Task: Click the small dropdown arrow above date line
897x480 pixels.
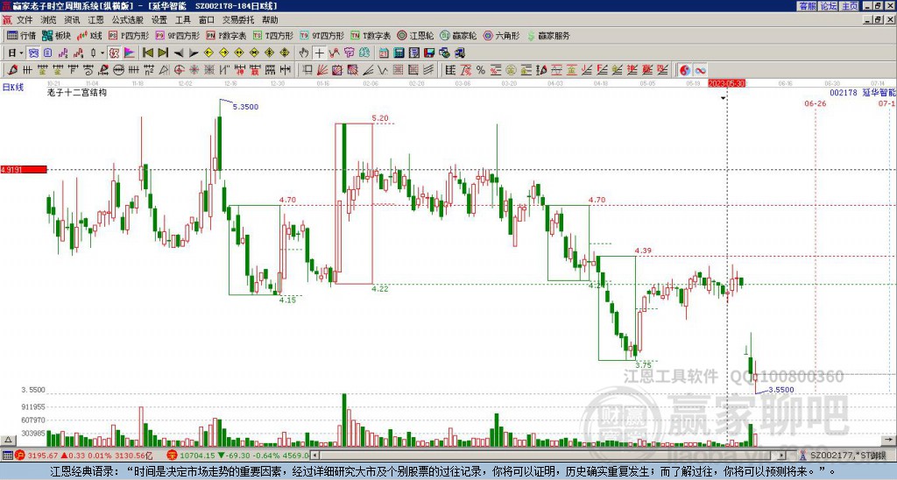Action: [723, 98]
